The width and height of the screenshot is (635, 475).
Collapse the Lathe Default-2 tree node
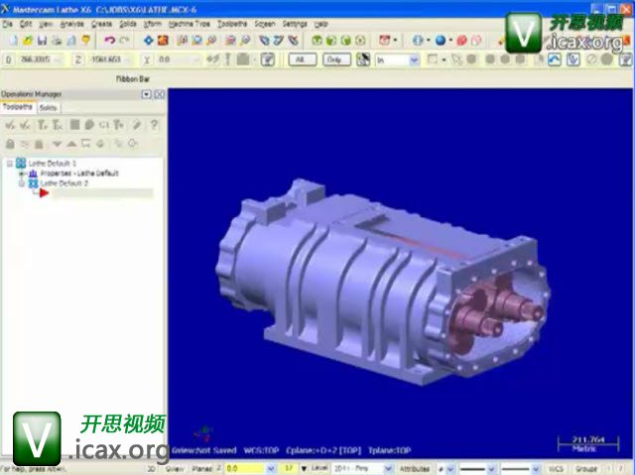point(22,183)
